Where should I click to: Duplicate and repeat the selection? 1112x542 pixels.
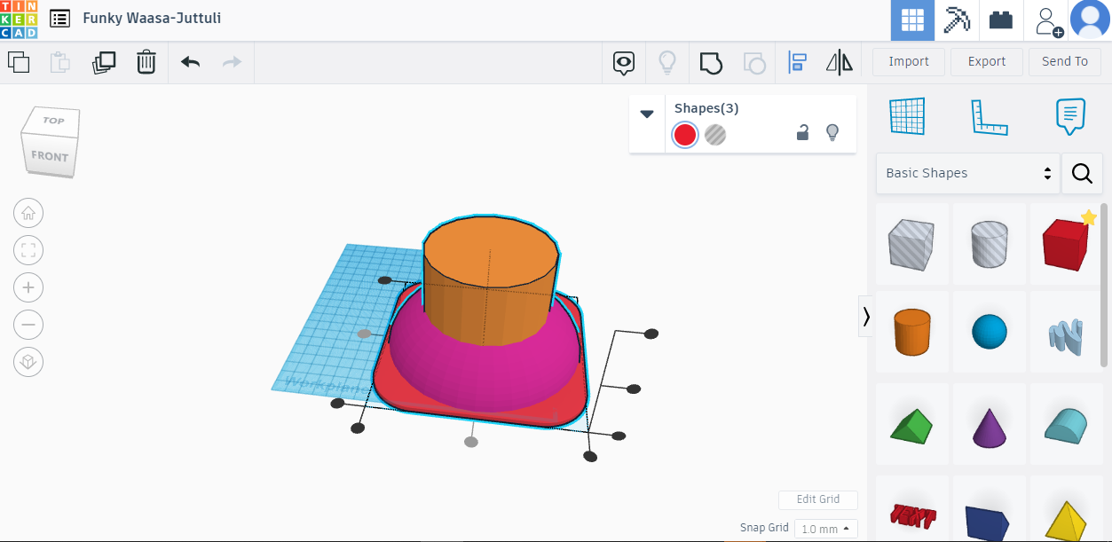click(104, 62)
